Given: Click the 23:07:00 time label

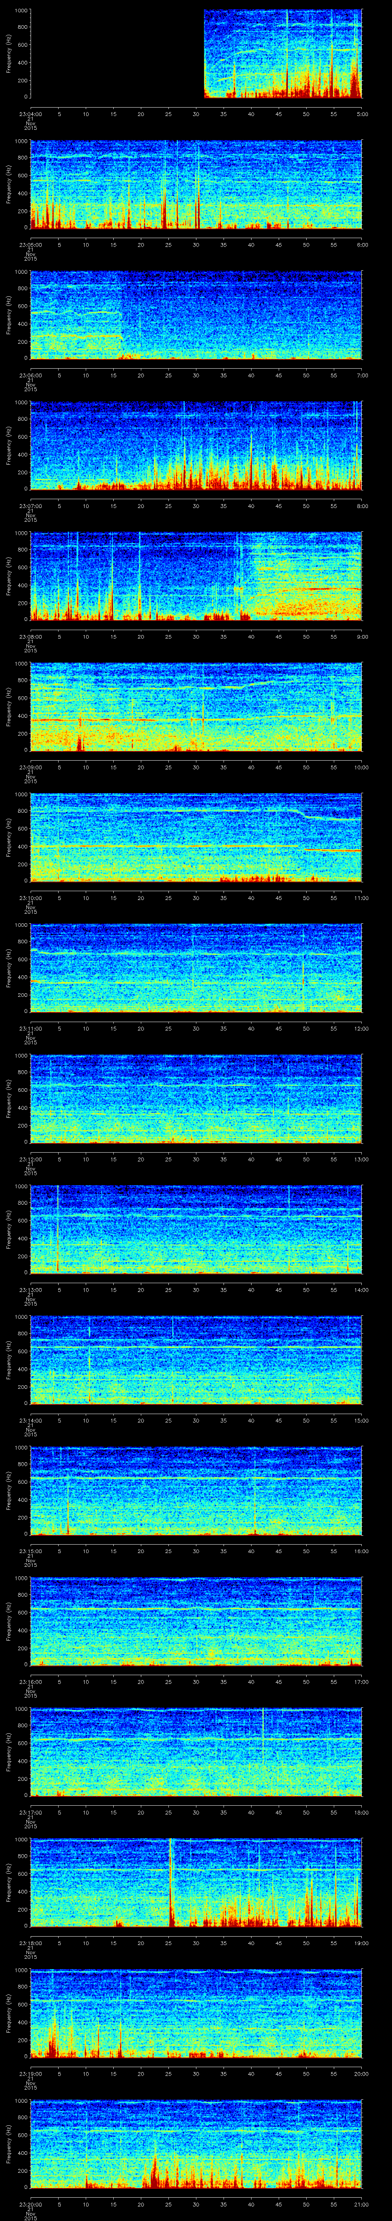Looking at the screenshot, I should [31, 506].
